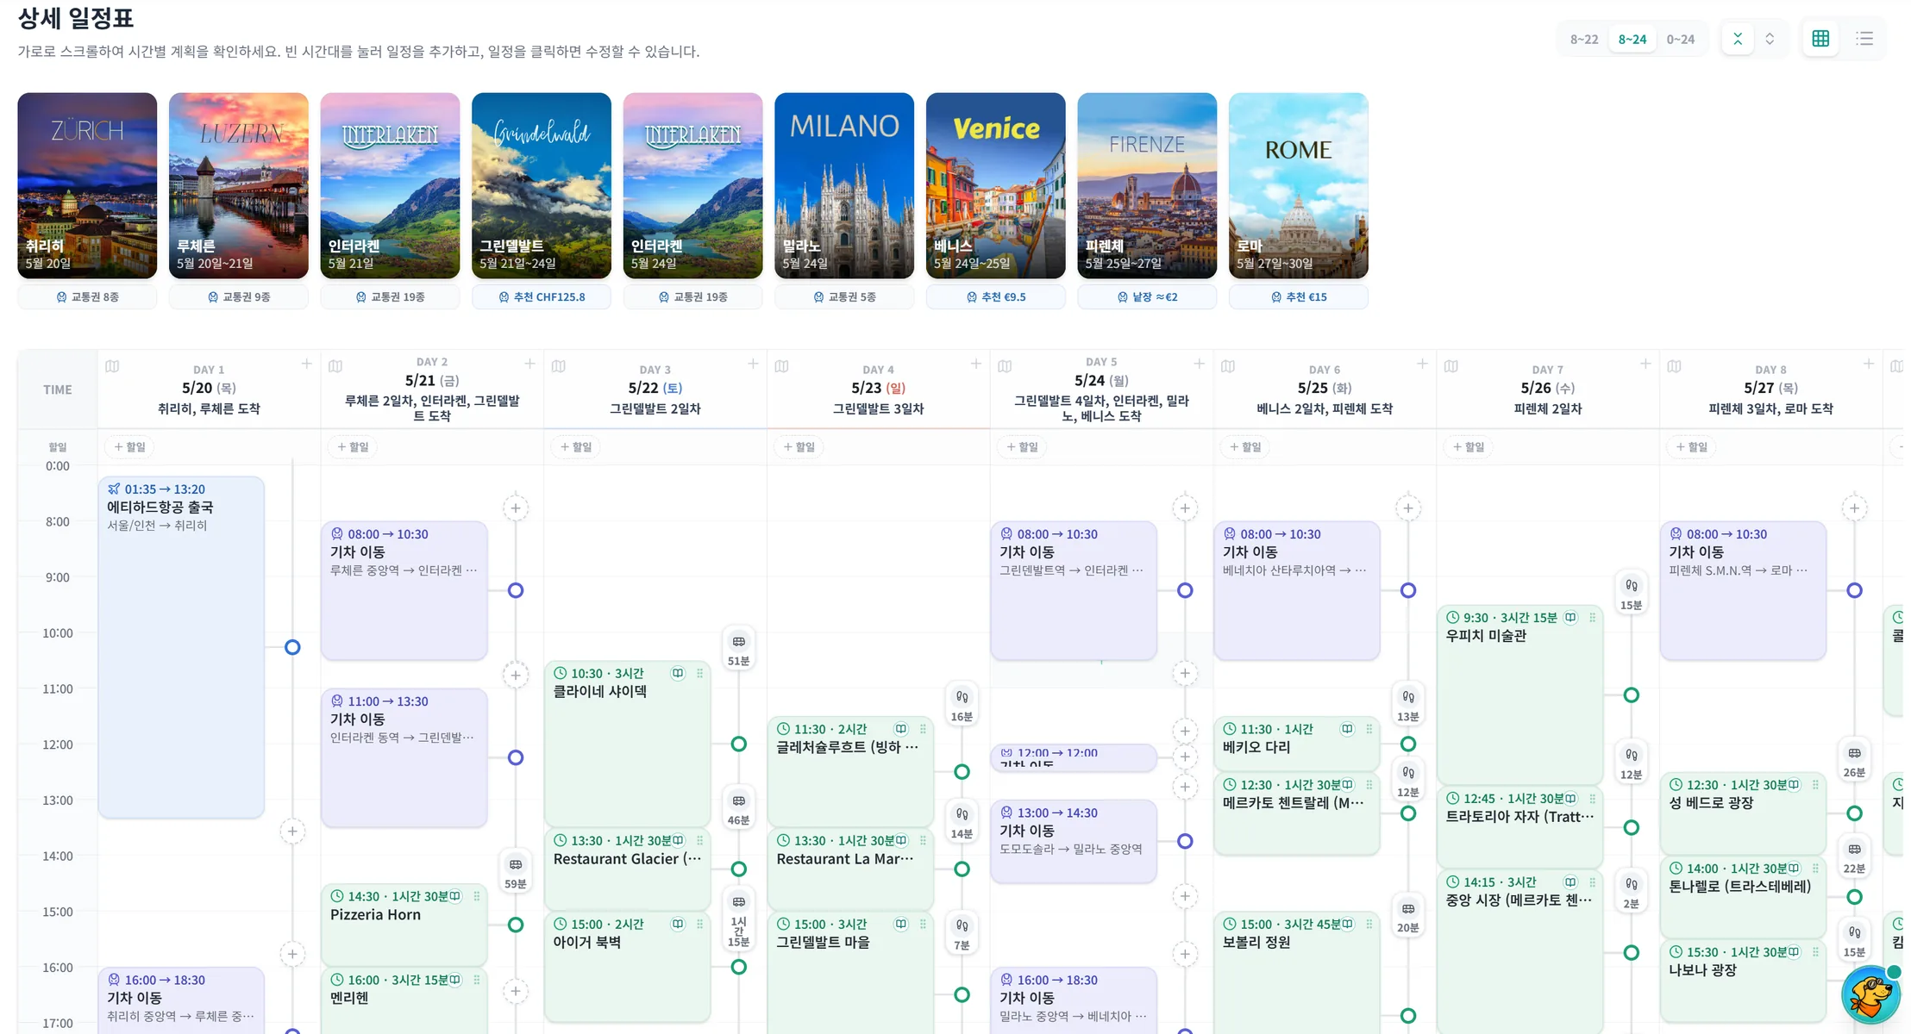Viewport: 1911px width, 1034px height.
Task: Click DAY 3 5/22 column header
Action: pyautogui.click(x=655, y=389)
